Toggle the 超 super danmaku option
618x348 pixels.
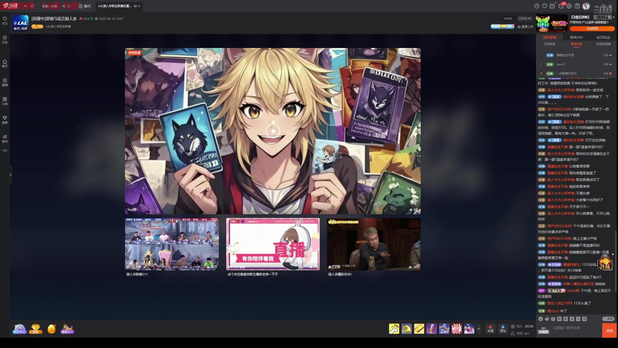click(x=566, y=319)
